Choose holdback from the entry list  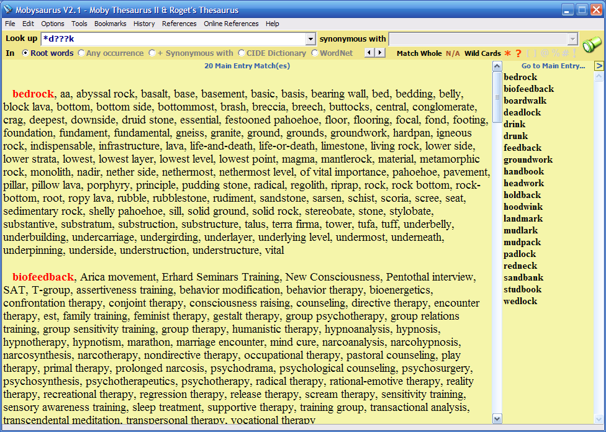pos(522,195)
